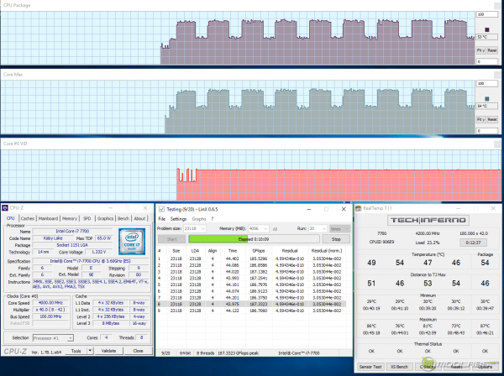Viewport: 504px width, 376px height.
Task: Open the times unit dropdown in LinX
Action: (x=339, y=228)
